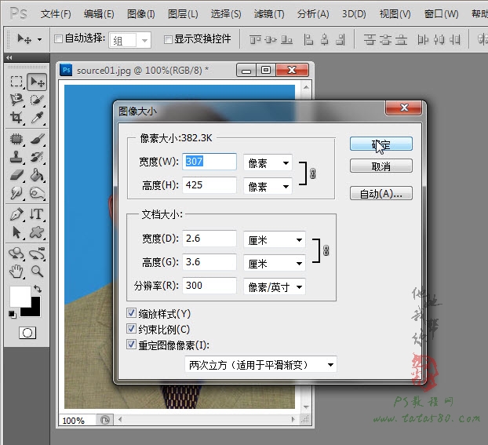
Task: Select the Pen tool
Action: (x=16, y=214)
